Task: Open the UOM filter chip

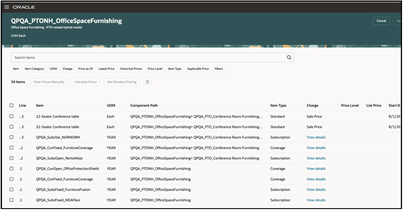Action: tap(53, 69)
